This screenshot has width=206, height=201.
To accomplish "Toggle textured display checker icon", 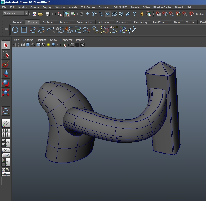I will pos(43,45).
